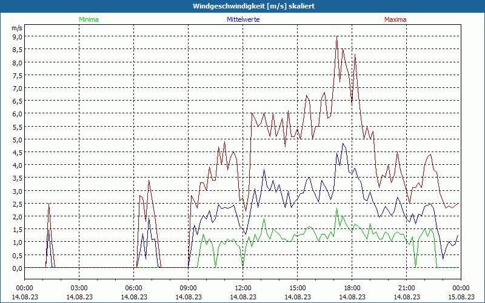Click the 7,0 y-axis value

[x=18, y=88]
